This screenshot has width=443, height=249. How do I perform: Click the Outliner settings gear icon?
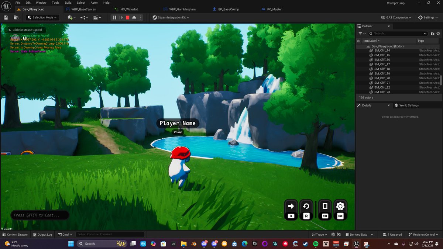tap(438, 34)
